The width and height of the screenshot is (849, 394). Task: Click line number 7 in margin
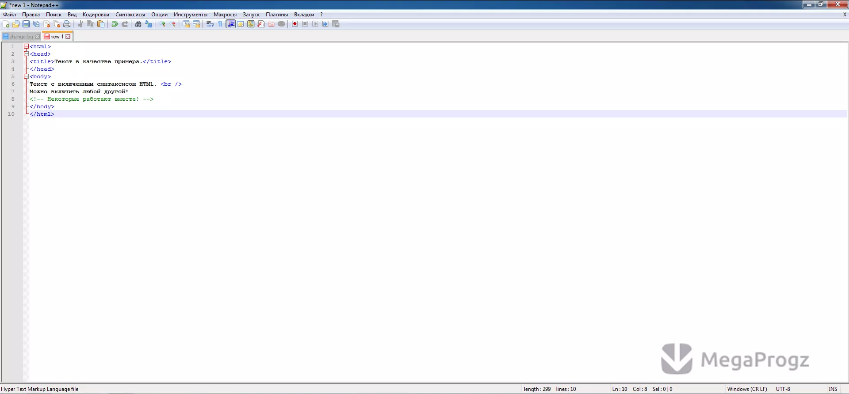click(13, 91)
